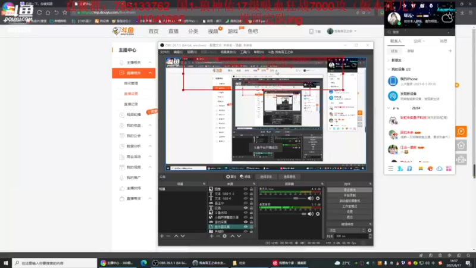Open the OBS 工具 menu
The height and width of the screenshot is (268, 476).
[245, 52]
